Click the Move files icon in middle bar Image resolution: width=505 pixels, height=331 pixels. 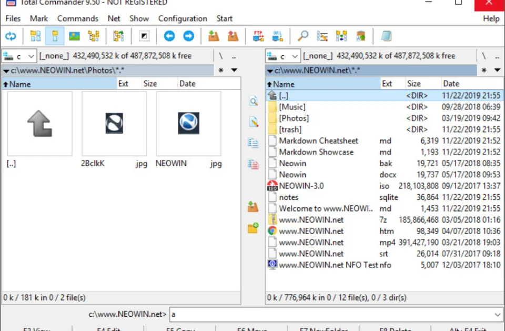point(253,164)
